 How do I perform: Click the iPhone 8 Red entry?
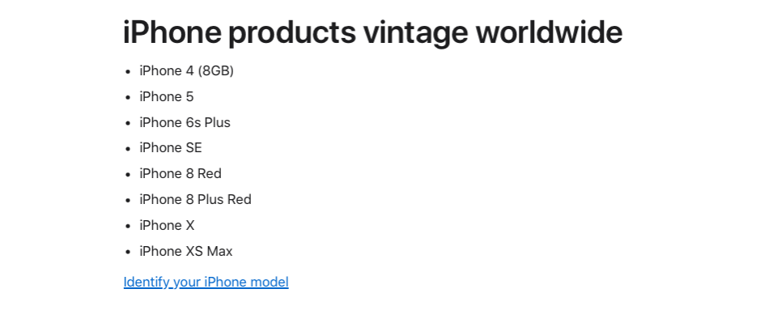coord(180,173)
